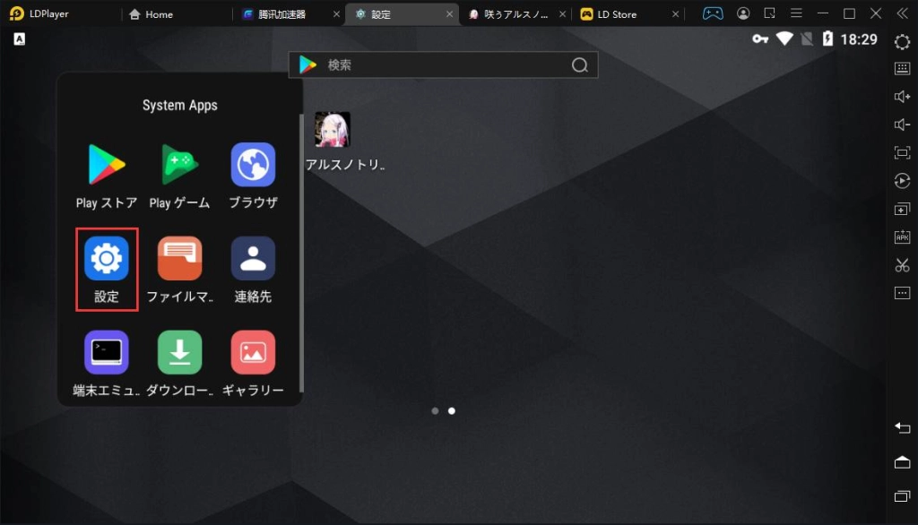Increase volume with sidebar speaker plus
Screen dimensions: 918x525
click(902, 97)
